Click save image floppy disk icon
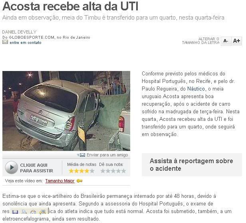246x223 pixels. [x=15, y=212]
